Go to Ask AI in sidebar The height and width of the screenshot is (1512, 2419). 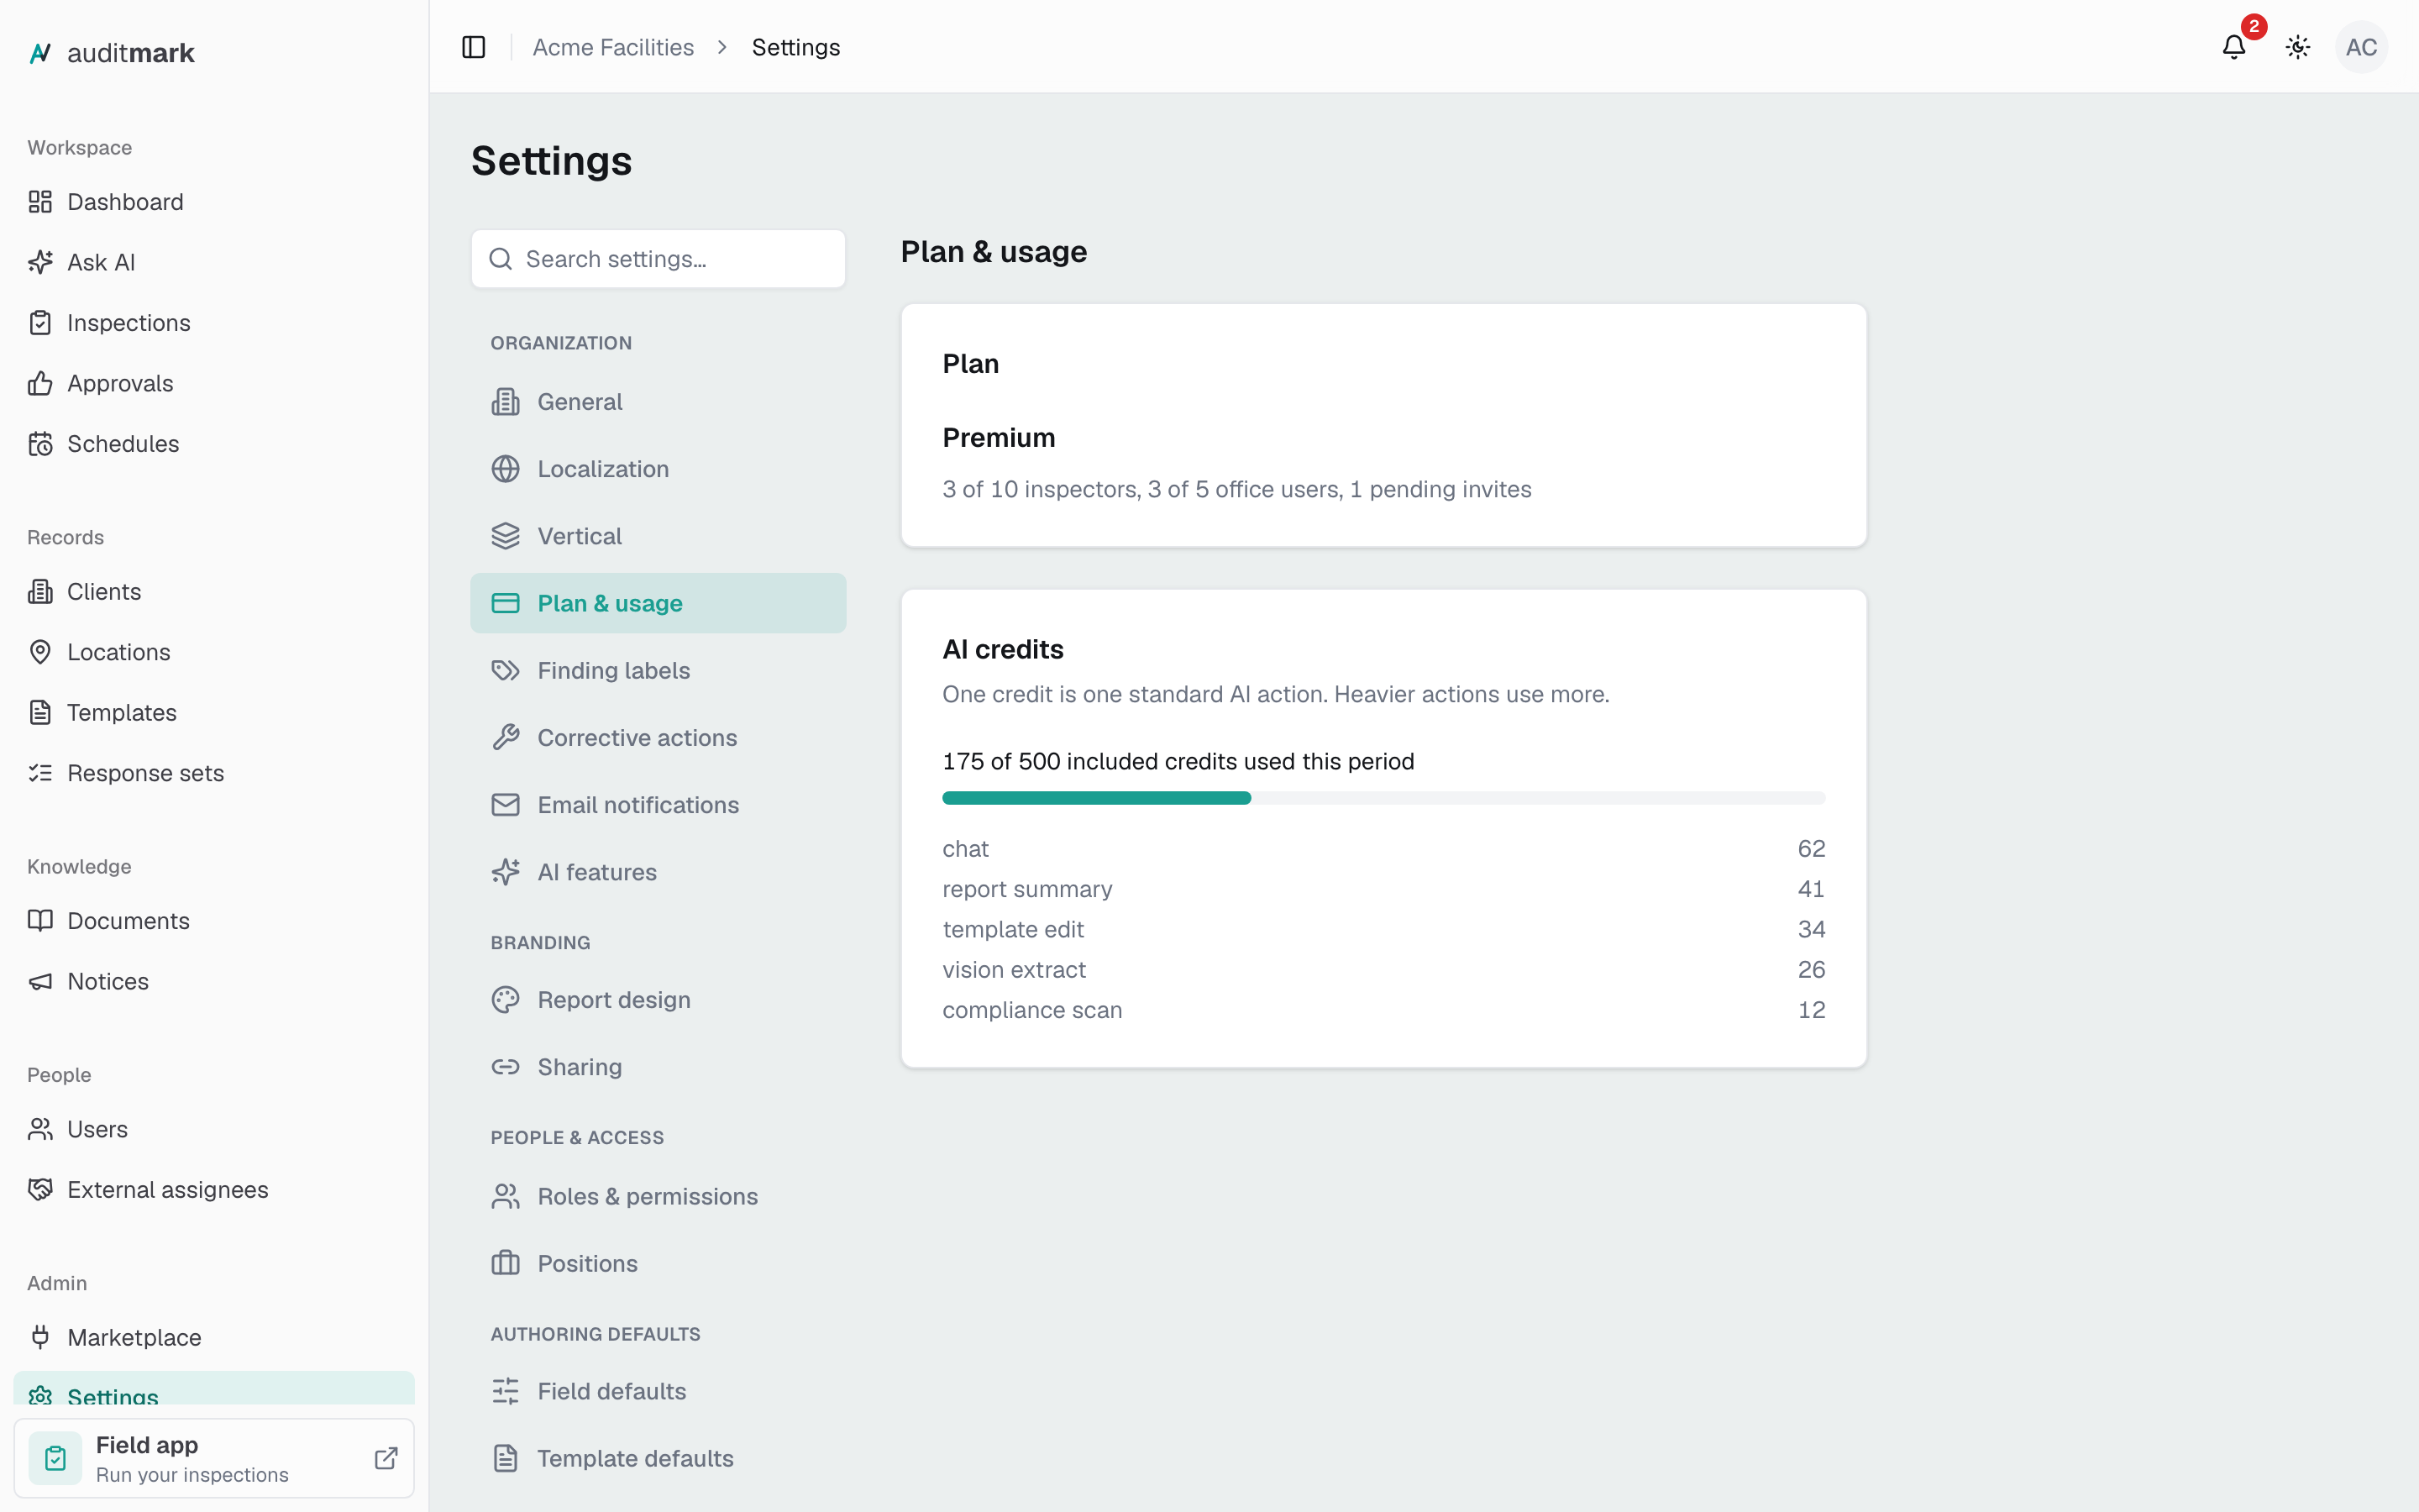click(x=214, y=262)
